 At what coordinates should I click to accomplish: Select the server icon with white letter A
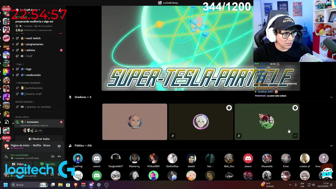[6, 122]
